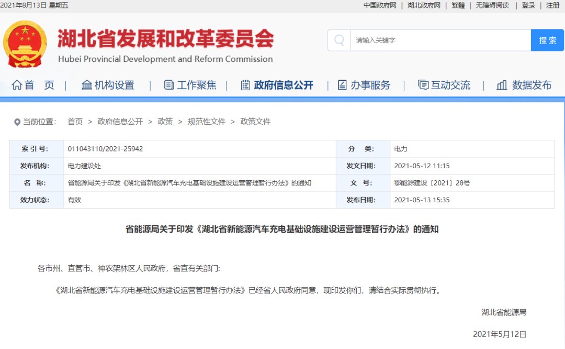Click the 索引号 label cell
Screen dimensions: 565x349
37,149
